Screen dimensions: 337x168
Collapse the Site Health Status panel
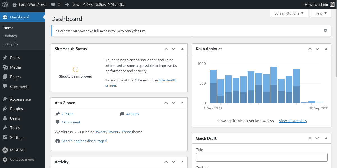tap(183, 49)
